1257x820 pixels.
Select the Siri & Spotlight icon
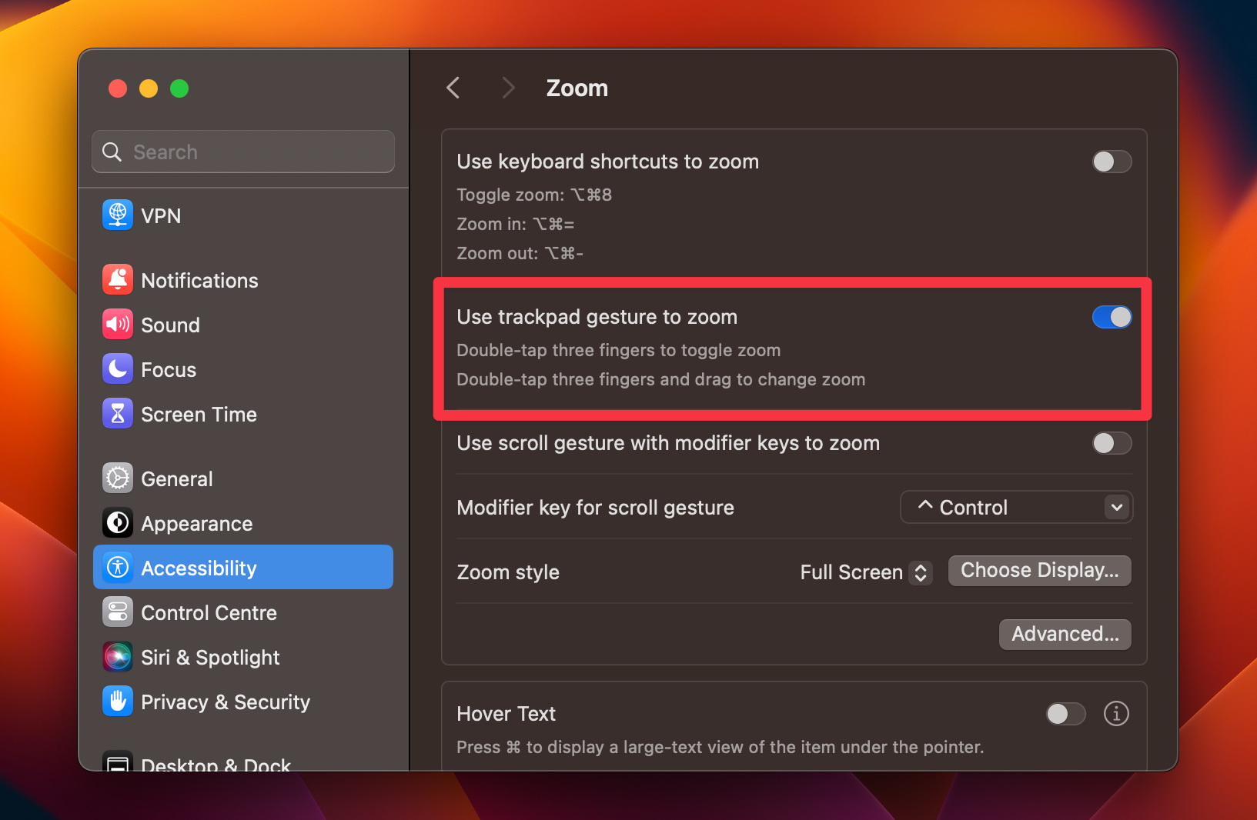click(117, 656)
